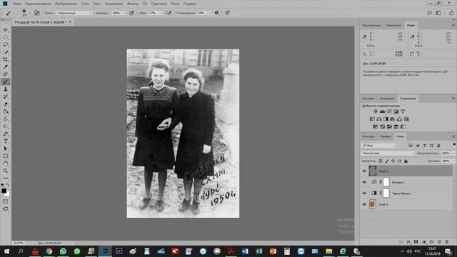The width and height of the screenshot is (457, 257).
Task: Add a Black & White adjustment
Action: coord(386,119)
